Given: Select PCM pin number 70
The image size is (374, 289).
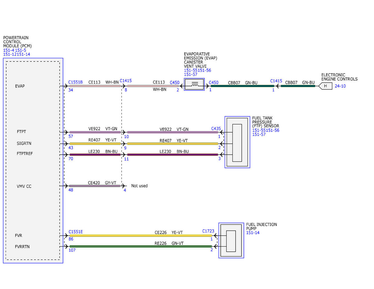Looking at the screenshot, I should [x=71, y=159].
